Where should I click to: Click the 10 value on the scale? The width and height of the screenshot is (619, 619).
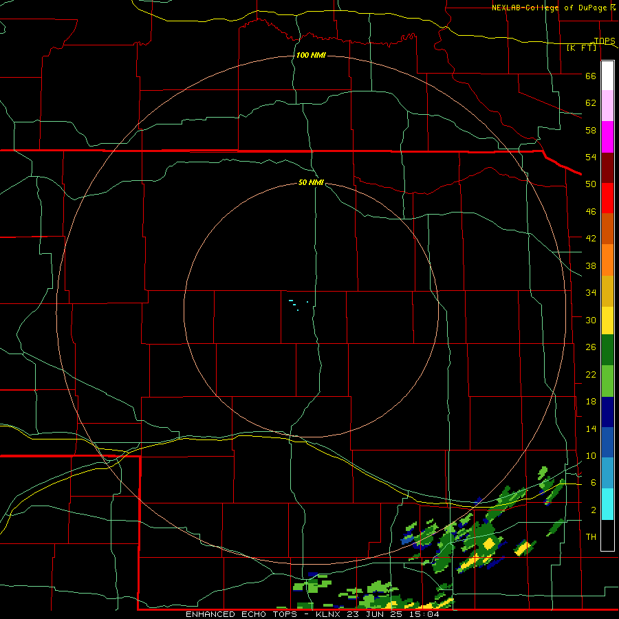point(591,456)
